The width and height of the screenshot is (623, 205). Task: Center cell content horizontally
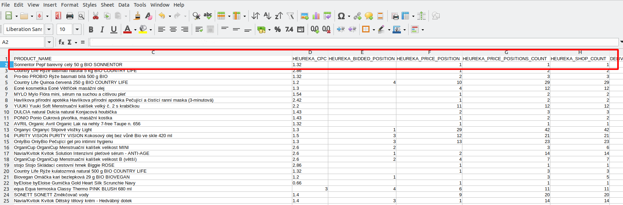click(x=173, y=30)
